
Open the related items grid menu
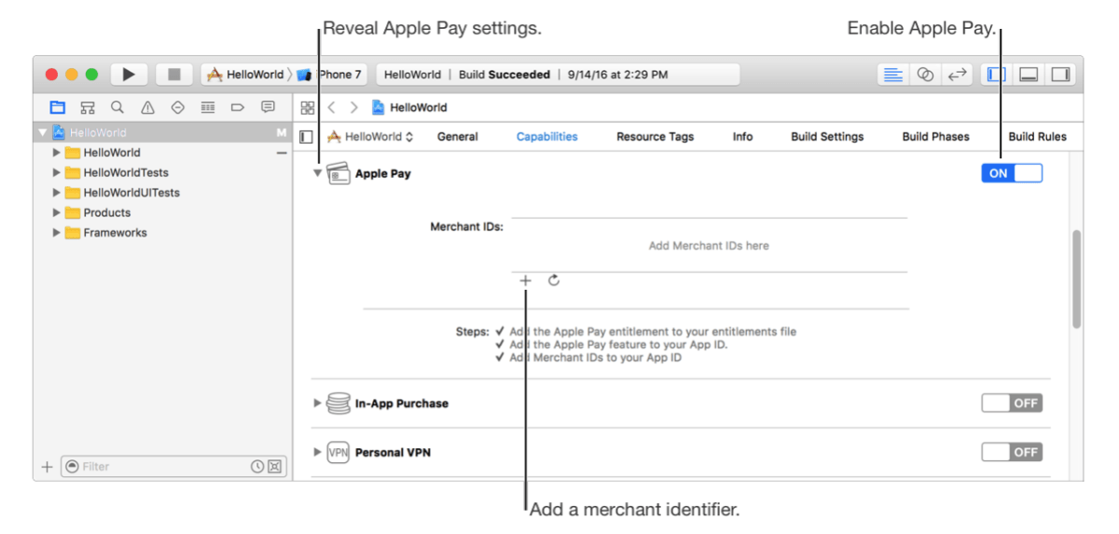tap(308, 107)
